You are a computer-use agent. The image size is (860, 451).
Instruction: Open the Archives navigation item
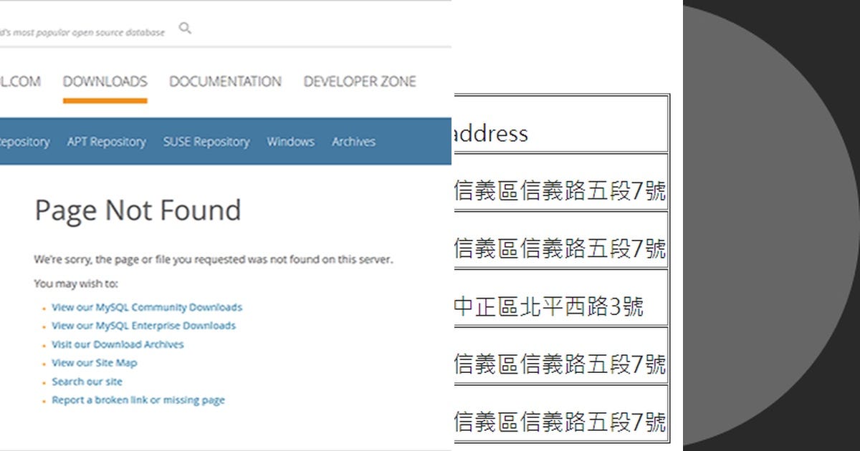coord(353,142)
